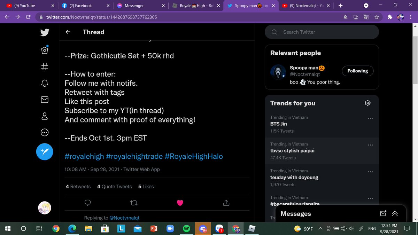Open the More circle icon in sidebar
The width and height of the screenshot is (418, 235).
(x=45, y=133)
